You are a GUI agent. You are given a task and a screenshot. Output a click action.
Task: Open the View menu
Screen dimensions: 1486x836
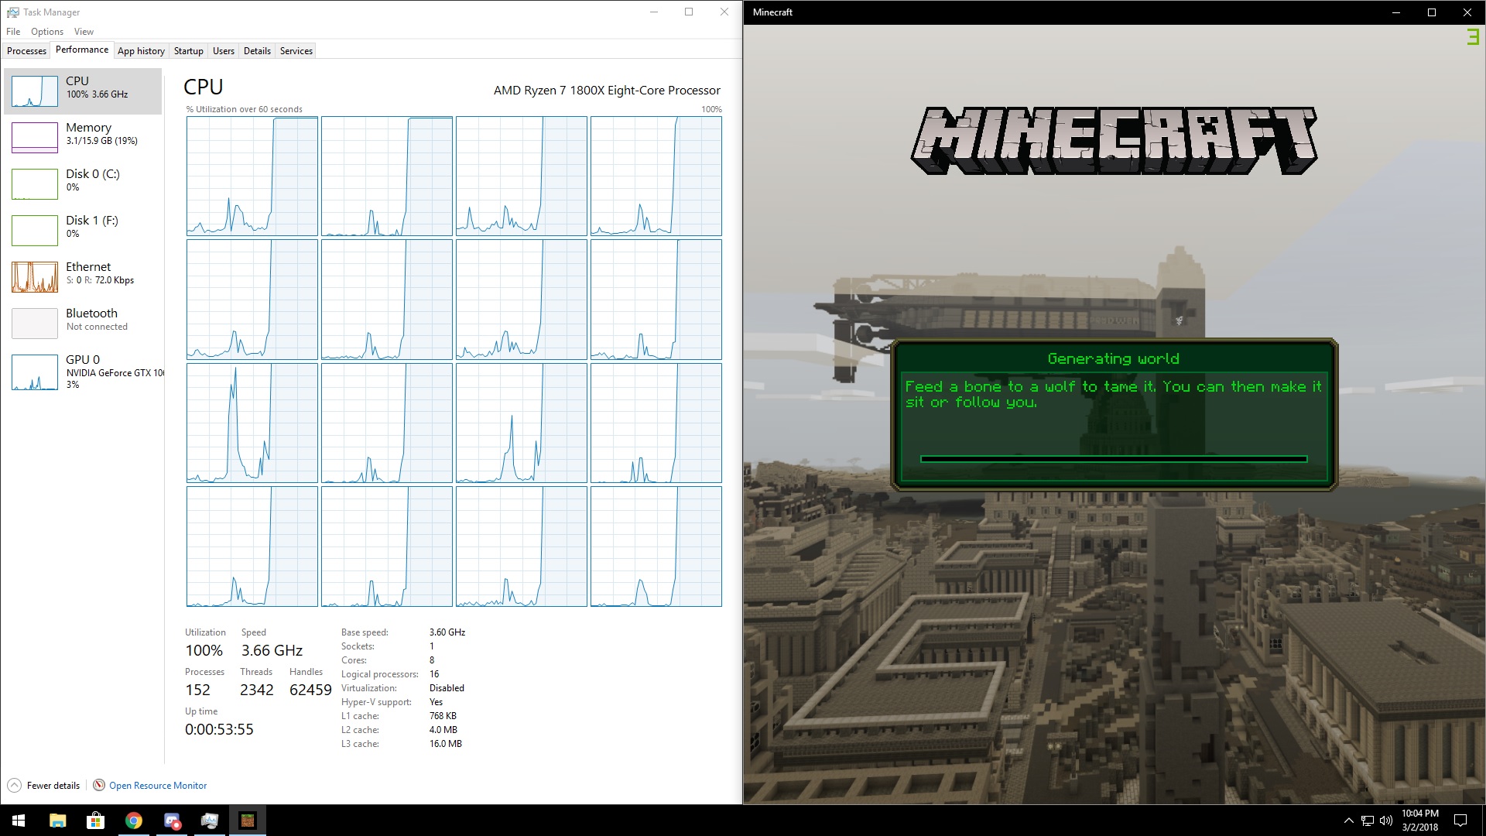(84, 32)
